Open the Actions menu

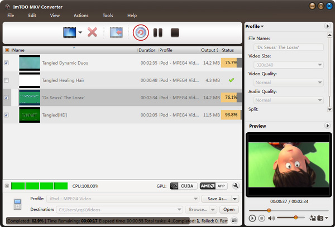pos(81,16)
